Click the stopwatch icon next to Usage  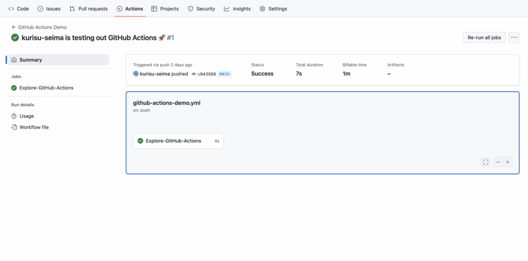click(14, 116)
